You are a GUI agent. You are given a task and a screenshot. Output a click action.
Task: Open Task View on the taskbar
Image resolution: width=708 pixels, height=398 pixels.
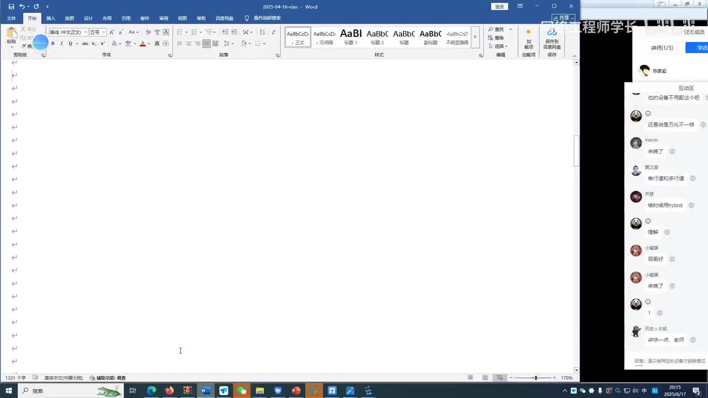[x=133, y=391]
